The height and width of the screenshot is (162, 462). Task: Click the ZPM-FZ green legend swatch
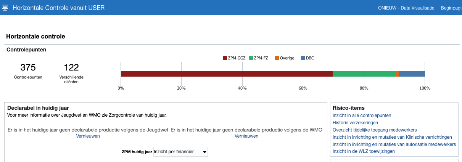tap(251, 58)
